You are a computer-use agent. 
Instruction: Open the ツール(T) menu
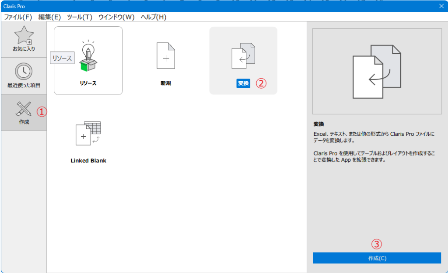[80, 17]
